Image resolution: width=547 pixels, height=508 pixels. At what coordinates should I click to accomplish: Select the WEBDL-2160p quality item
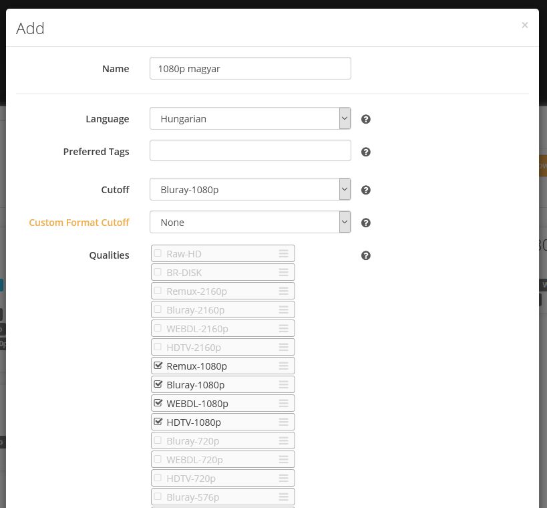(223, 329)
